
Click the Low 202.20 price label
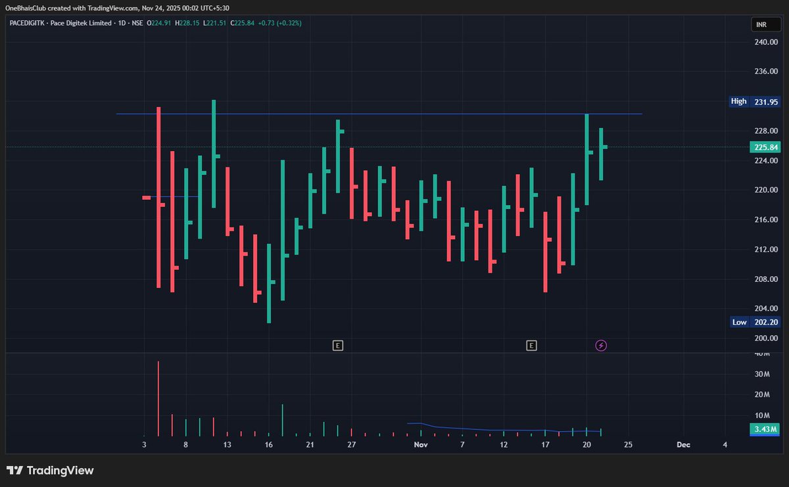(x=755, y=322)
